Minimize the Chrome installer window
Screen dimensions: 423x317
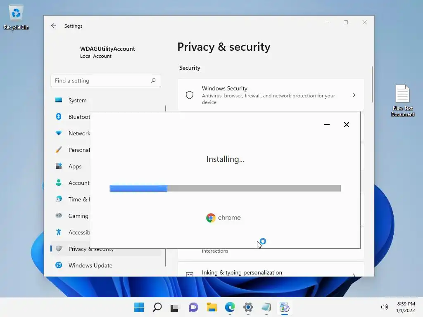pyautogui.click(x=327, y=125)
